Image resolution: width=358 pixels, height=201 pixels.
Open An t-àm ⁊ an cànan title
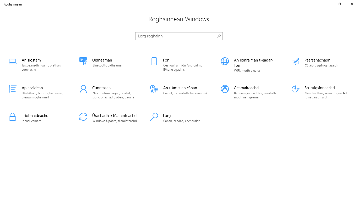pyautogui.click(x=180, y=88)
